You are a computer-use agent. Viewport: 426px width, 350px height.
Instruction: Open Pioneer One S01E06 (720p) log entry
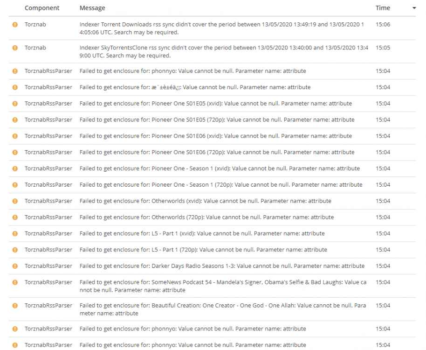(x=217, y=152)
